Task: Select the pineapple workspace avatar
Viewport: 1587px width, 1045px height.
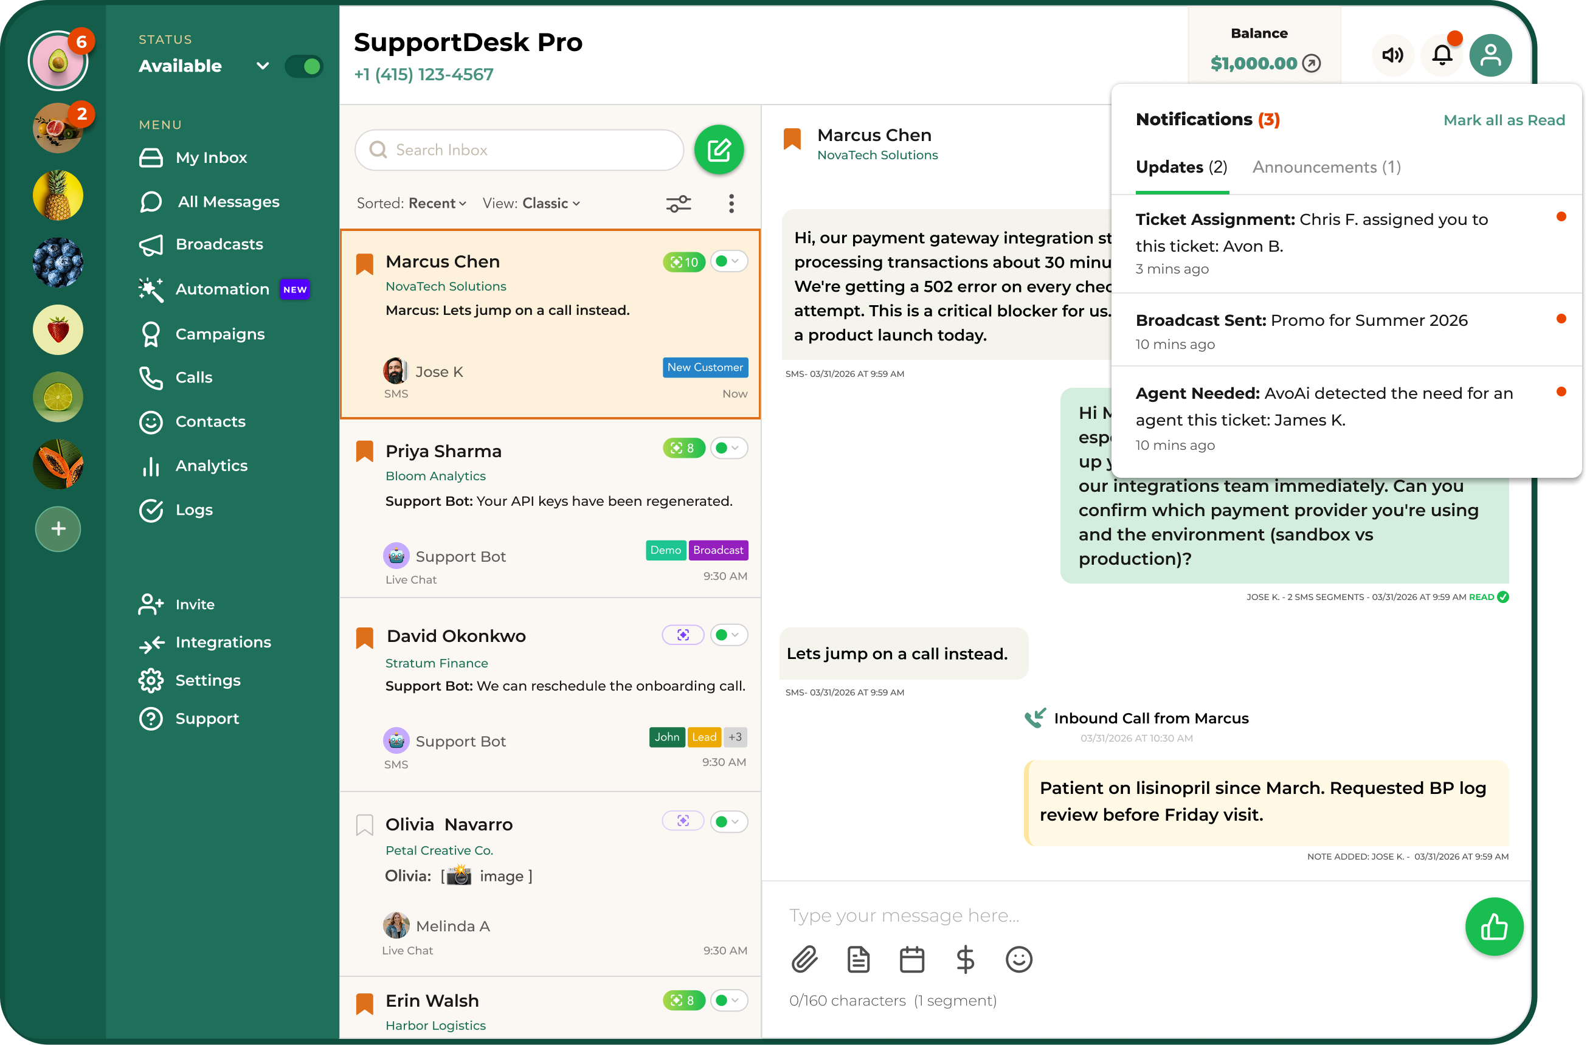Action: click(58, 195)
